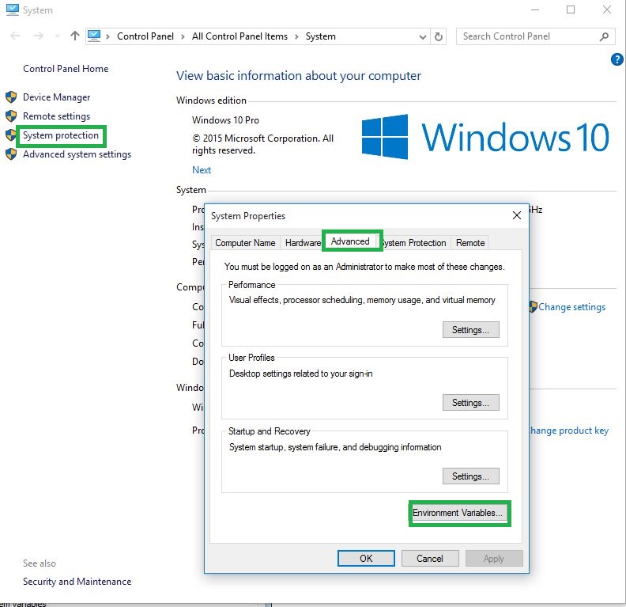Click the search magnifier icon
This screenshot has height=607, width=626.
[x=604, y=36]
